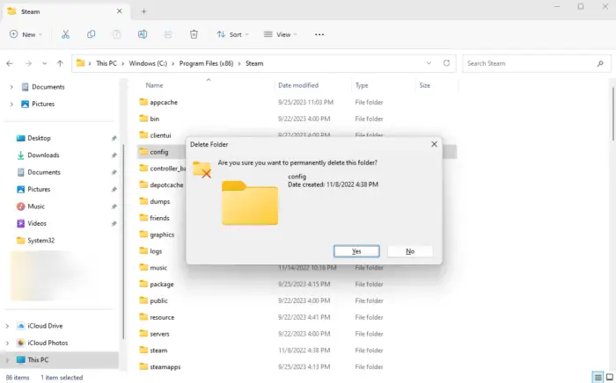The image size is (616, 383).
Task: Open the View dropdown menu
Action: pos(282,34)
